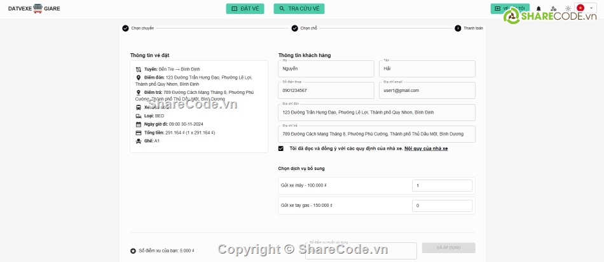The height and width of the screenshot is (262, 604).
Task: Open the ĐẶT VÉ menu button
Action: (x=245, y=8)
